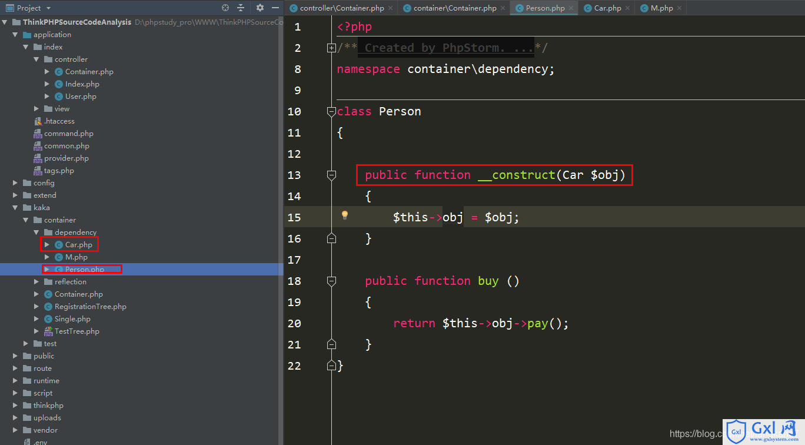Select the uploads folder
Viewport: 805px width, 445px height.
click(47, 418)
